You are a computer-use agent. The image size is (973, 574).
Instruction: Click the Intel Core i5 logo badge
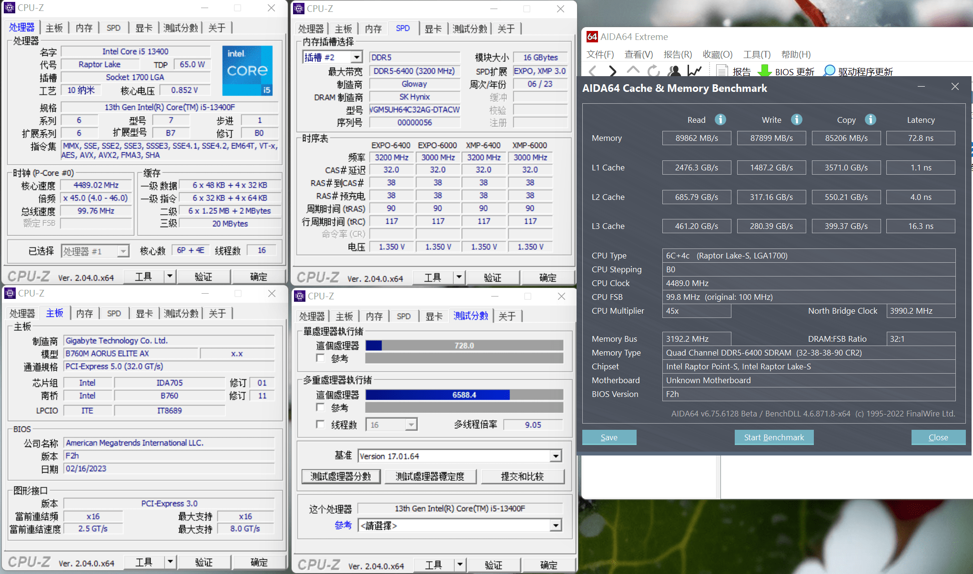point(247,70)
